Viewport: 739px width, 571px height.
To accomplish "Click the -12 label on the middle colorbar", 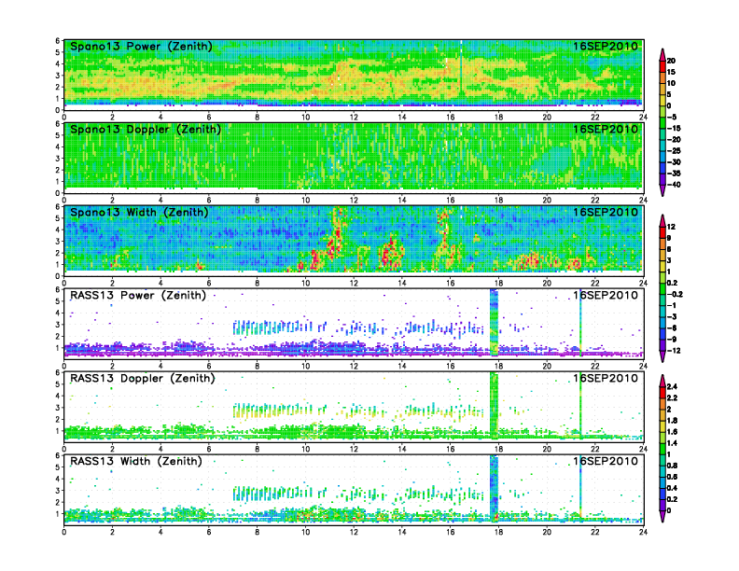I will tap(674, 351).
